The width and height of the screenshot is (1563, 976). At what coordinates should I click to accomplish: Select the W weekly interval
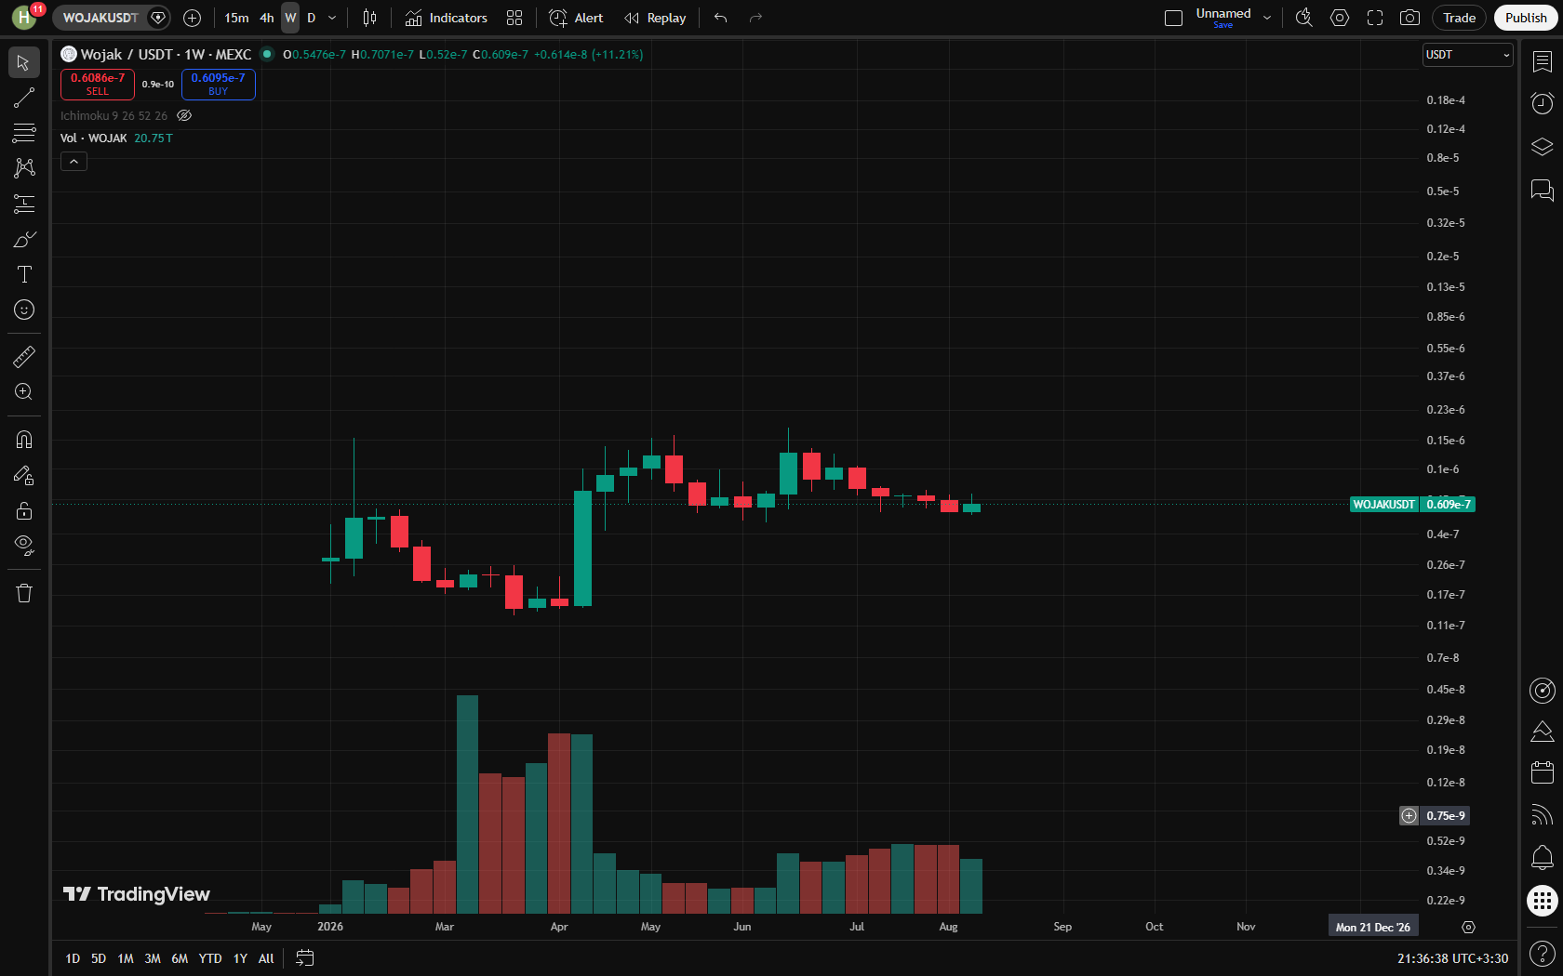pyautogui.click(x=290, y=18)
